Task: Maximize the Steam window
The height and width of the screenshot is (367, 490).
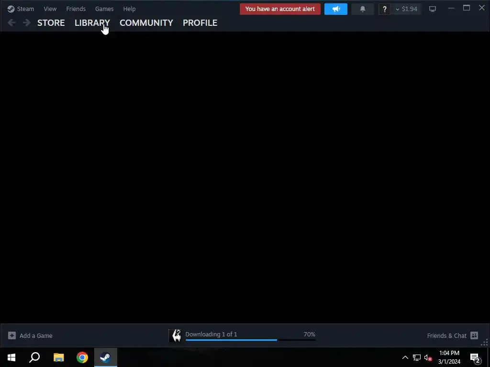Action: tap(467, 8)
